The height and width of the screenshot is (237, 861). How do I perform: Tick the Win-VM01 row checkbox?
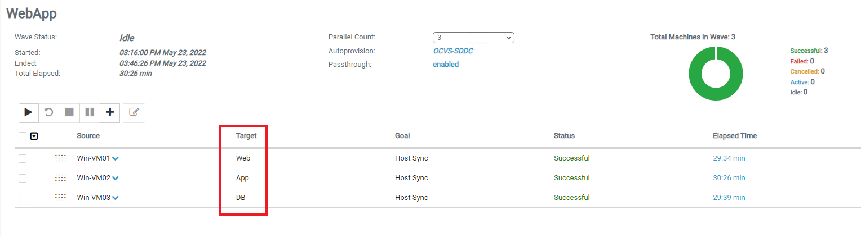[x=23, y=158]
